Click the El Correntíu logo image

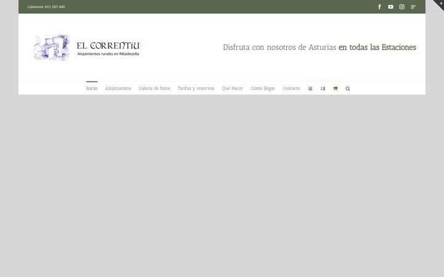[x=86, y=47]
